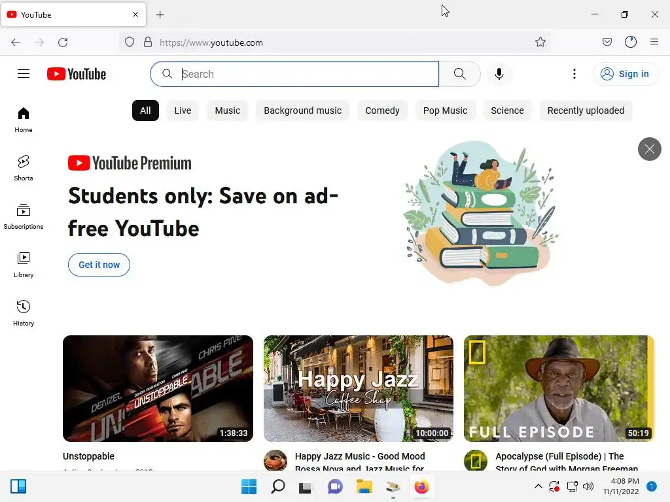670x502 pixels.
Task: Select the Music filter chip
Action: [x=227, y=110]
